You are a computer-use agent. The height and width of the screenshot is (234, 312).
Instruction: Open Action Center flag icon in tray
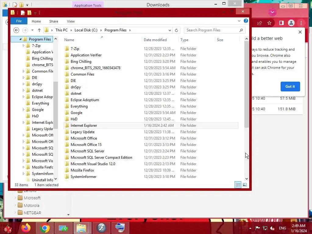pyautogui.click(x=257, y=228)
